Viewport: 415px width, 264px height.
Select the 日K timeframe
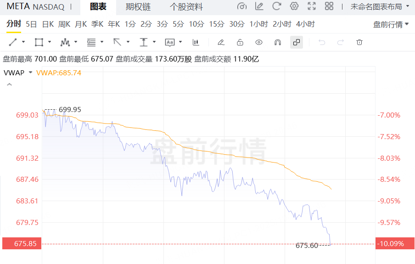point(48,24)
